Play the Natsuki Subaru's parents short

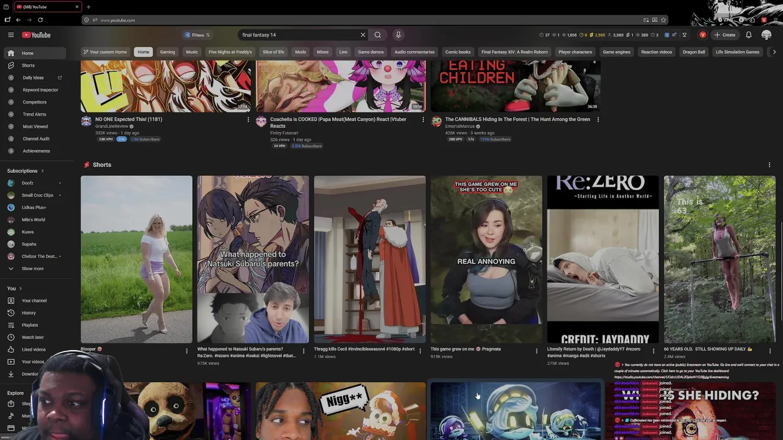coord(253,259)
